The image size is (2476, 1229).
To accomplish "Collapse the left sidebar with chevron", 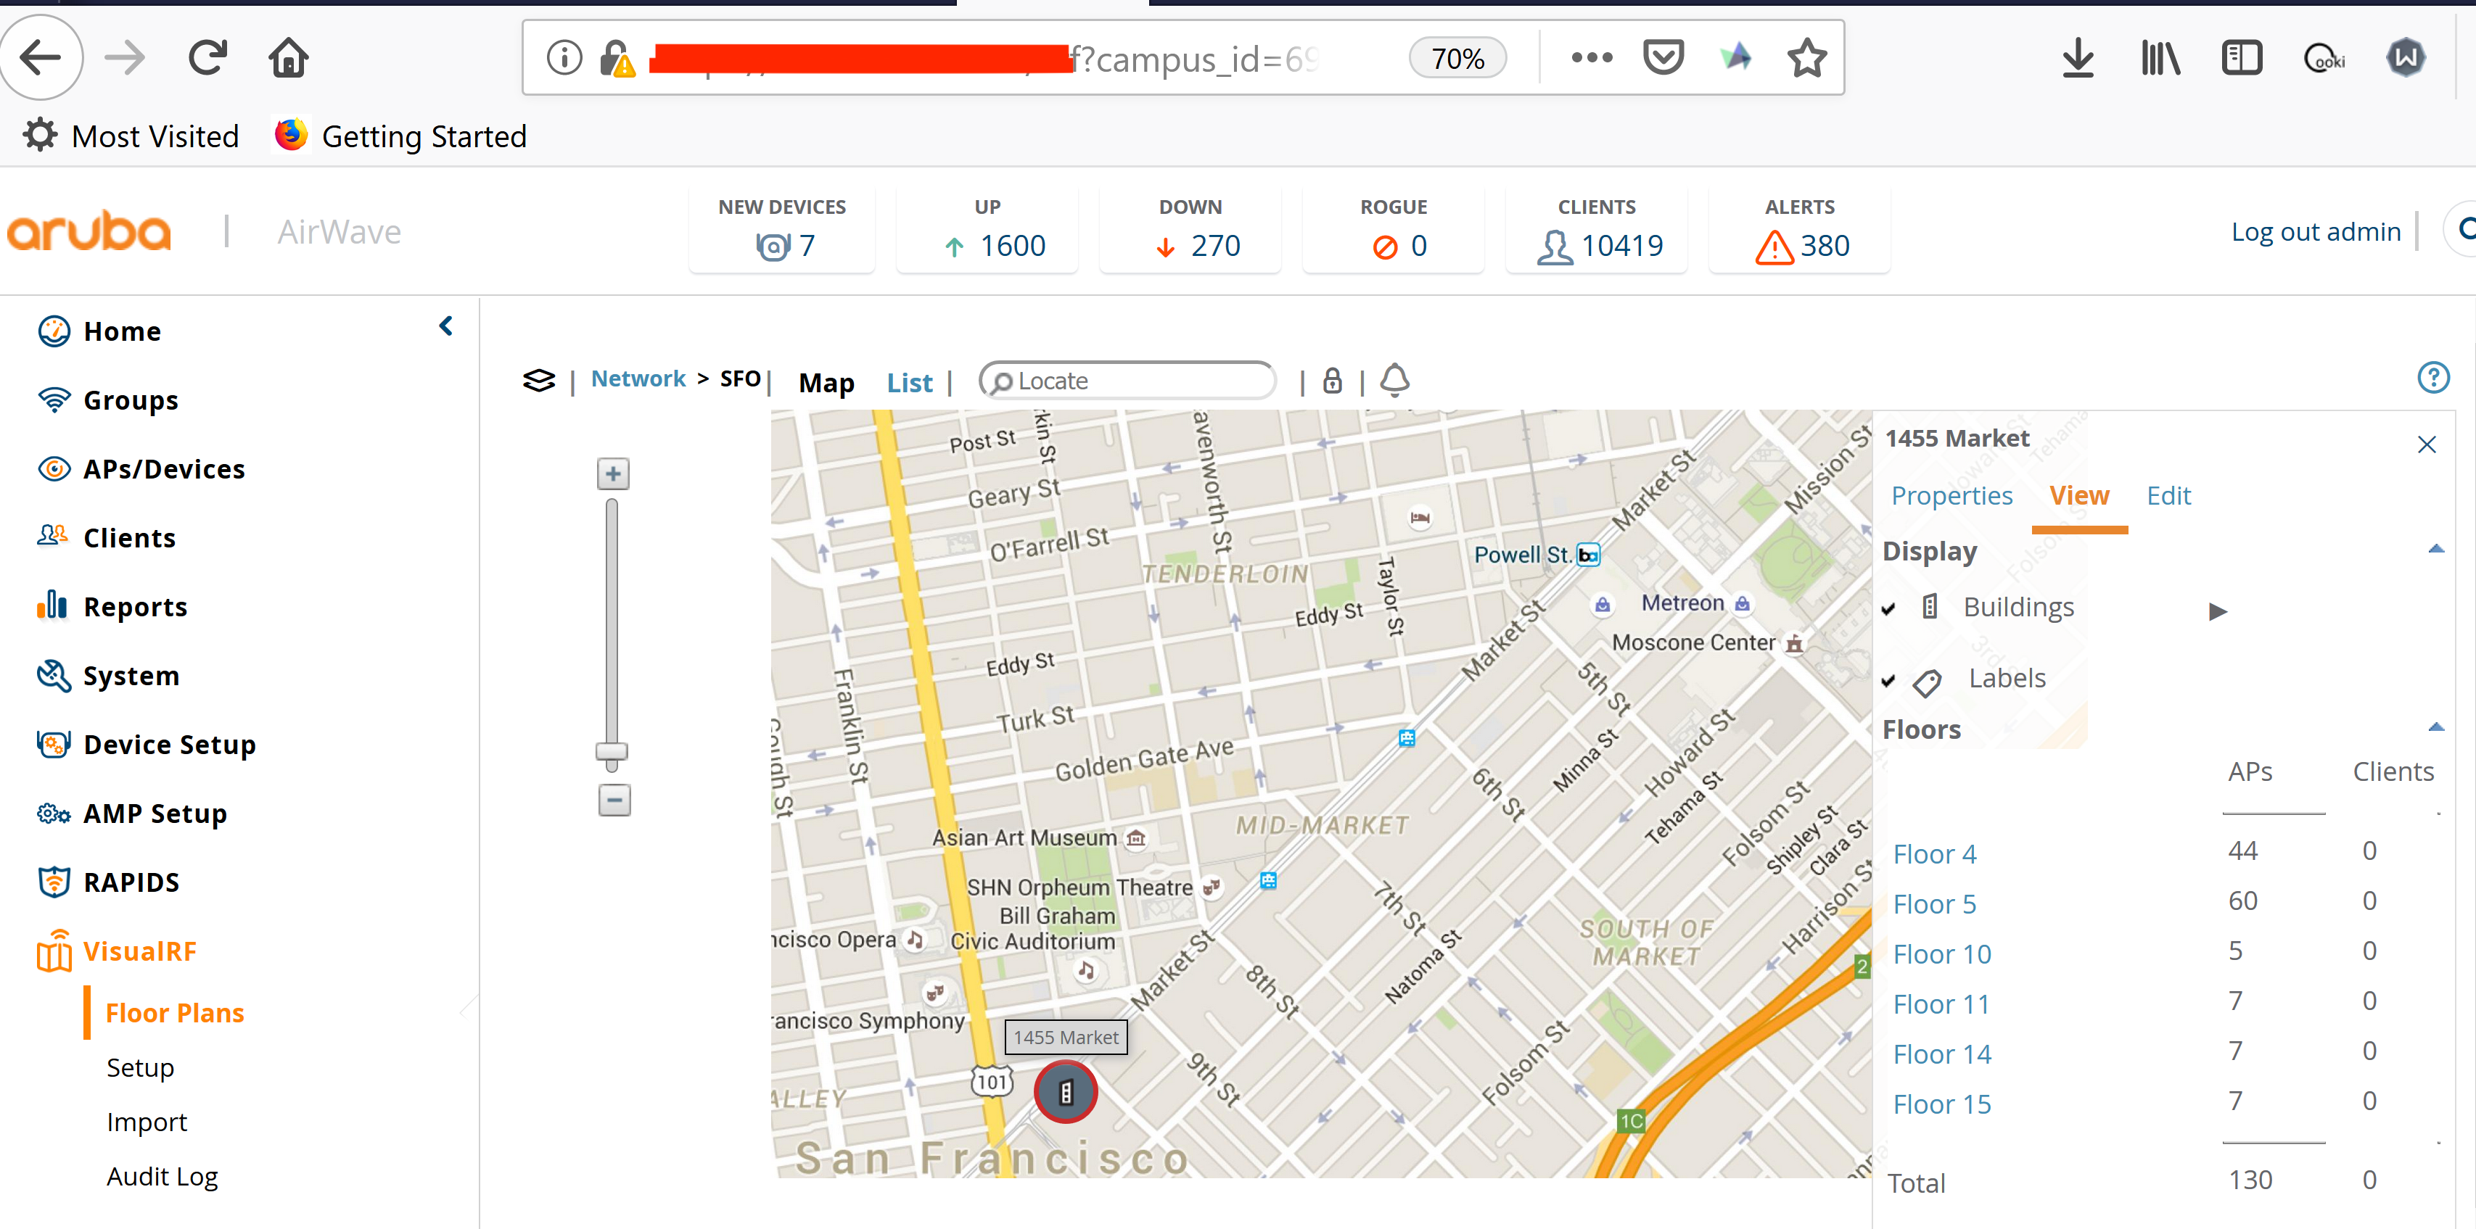I will click(x=446, y=326).
